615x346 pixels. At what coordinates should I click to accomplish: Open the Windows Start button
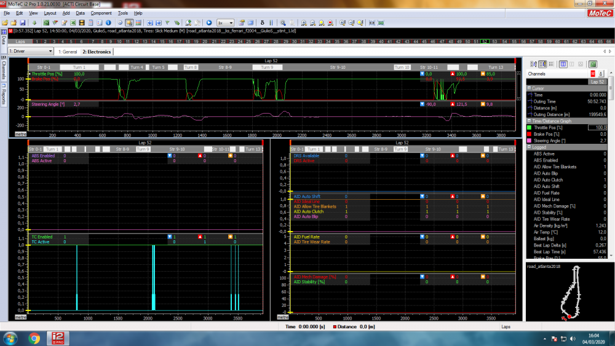10,338
